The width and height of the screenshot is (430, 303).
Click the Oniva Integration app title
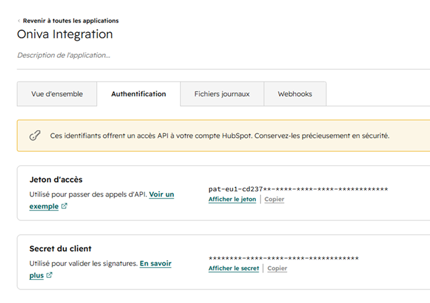pos(65,34)
